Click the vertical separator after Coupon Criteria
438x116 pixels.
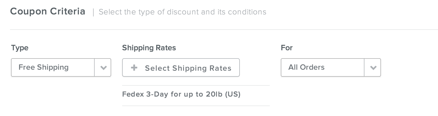93,12
